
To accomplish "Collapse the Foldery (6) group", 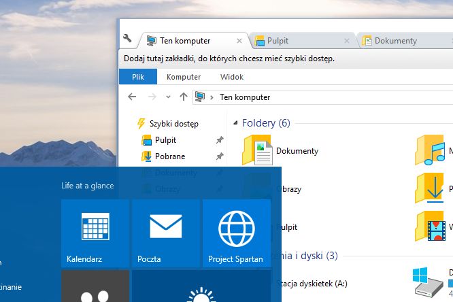I will pos(235,123).
